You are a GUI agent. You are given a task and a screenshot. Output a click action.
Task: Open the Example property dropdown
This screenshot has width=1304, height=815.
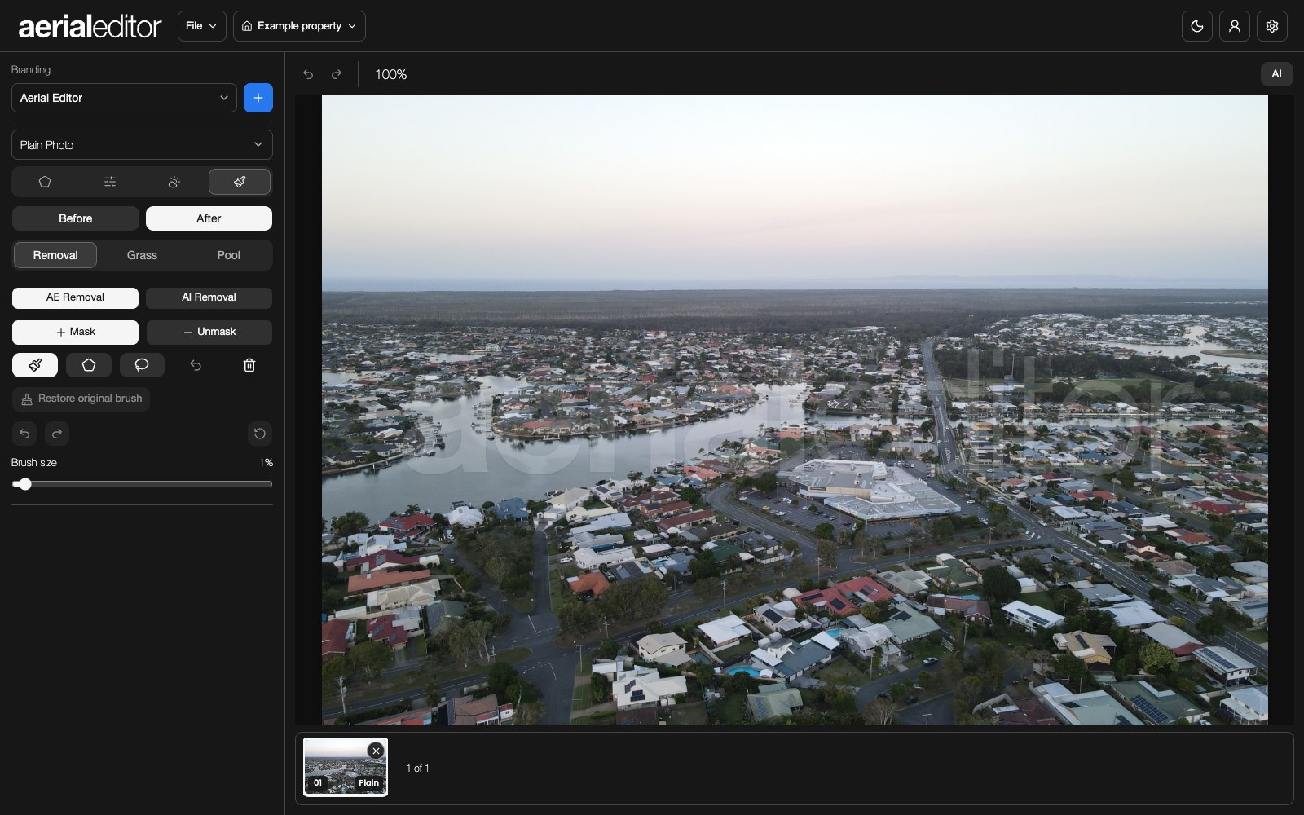pyautogui.click(x=299, y=26)
